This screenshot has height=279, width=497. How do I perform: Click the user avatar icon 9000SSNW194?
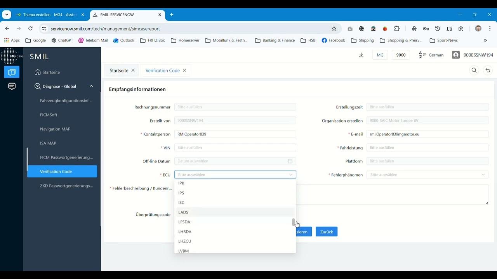tap(456, 55)
